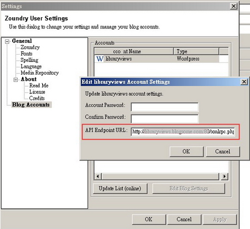
Task: Click Update List (online) button
Action: click(120, 188)
